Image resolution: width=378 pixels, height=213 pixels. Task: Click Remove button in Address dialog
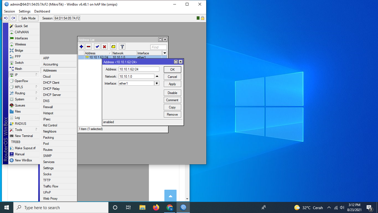(172, 114)
